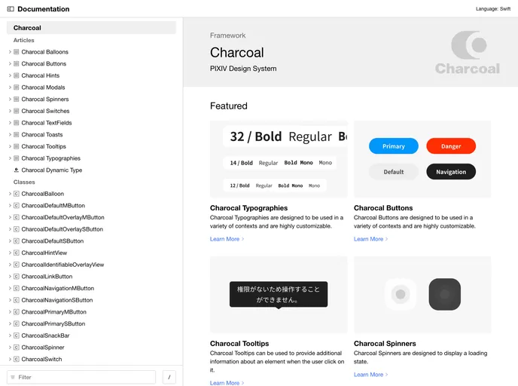The width and height of the screenshot is (518, 386).
Task: Click the filter icon in the Filter field
Action: click(13, 377)
